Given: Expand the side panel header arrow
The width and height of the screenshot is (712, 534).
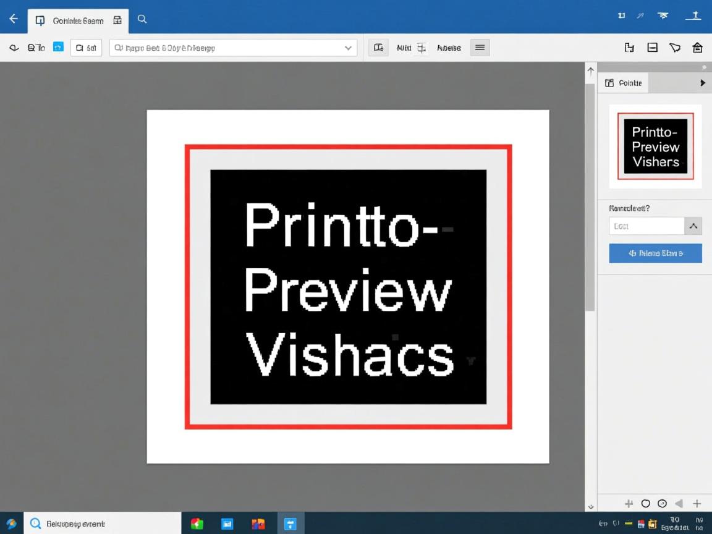Looking at the screenshot, I should pos(702,83).
